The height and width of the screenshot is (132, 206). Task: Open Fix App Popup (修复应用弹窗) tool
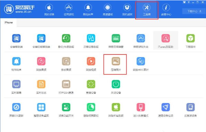116,41
